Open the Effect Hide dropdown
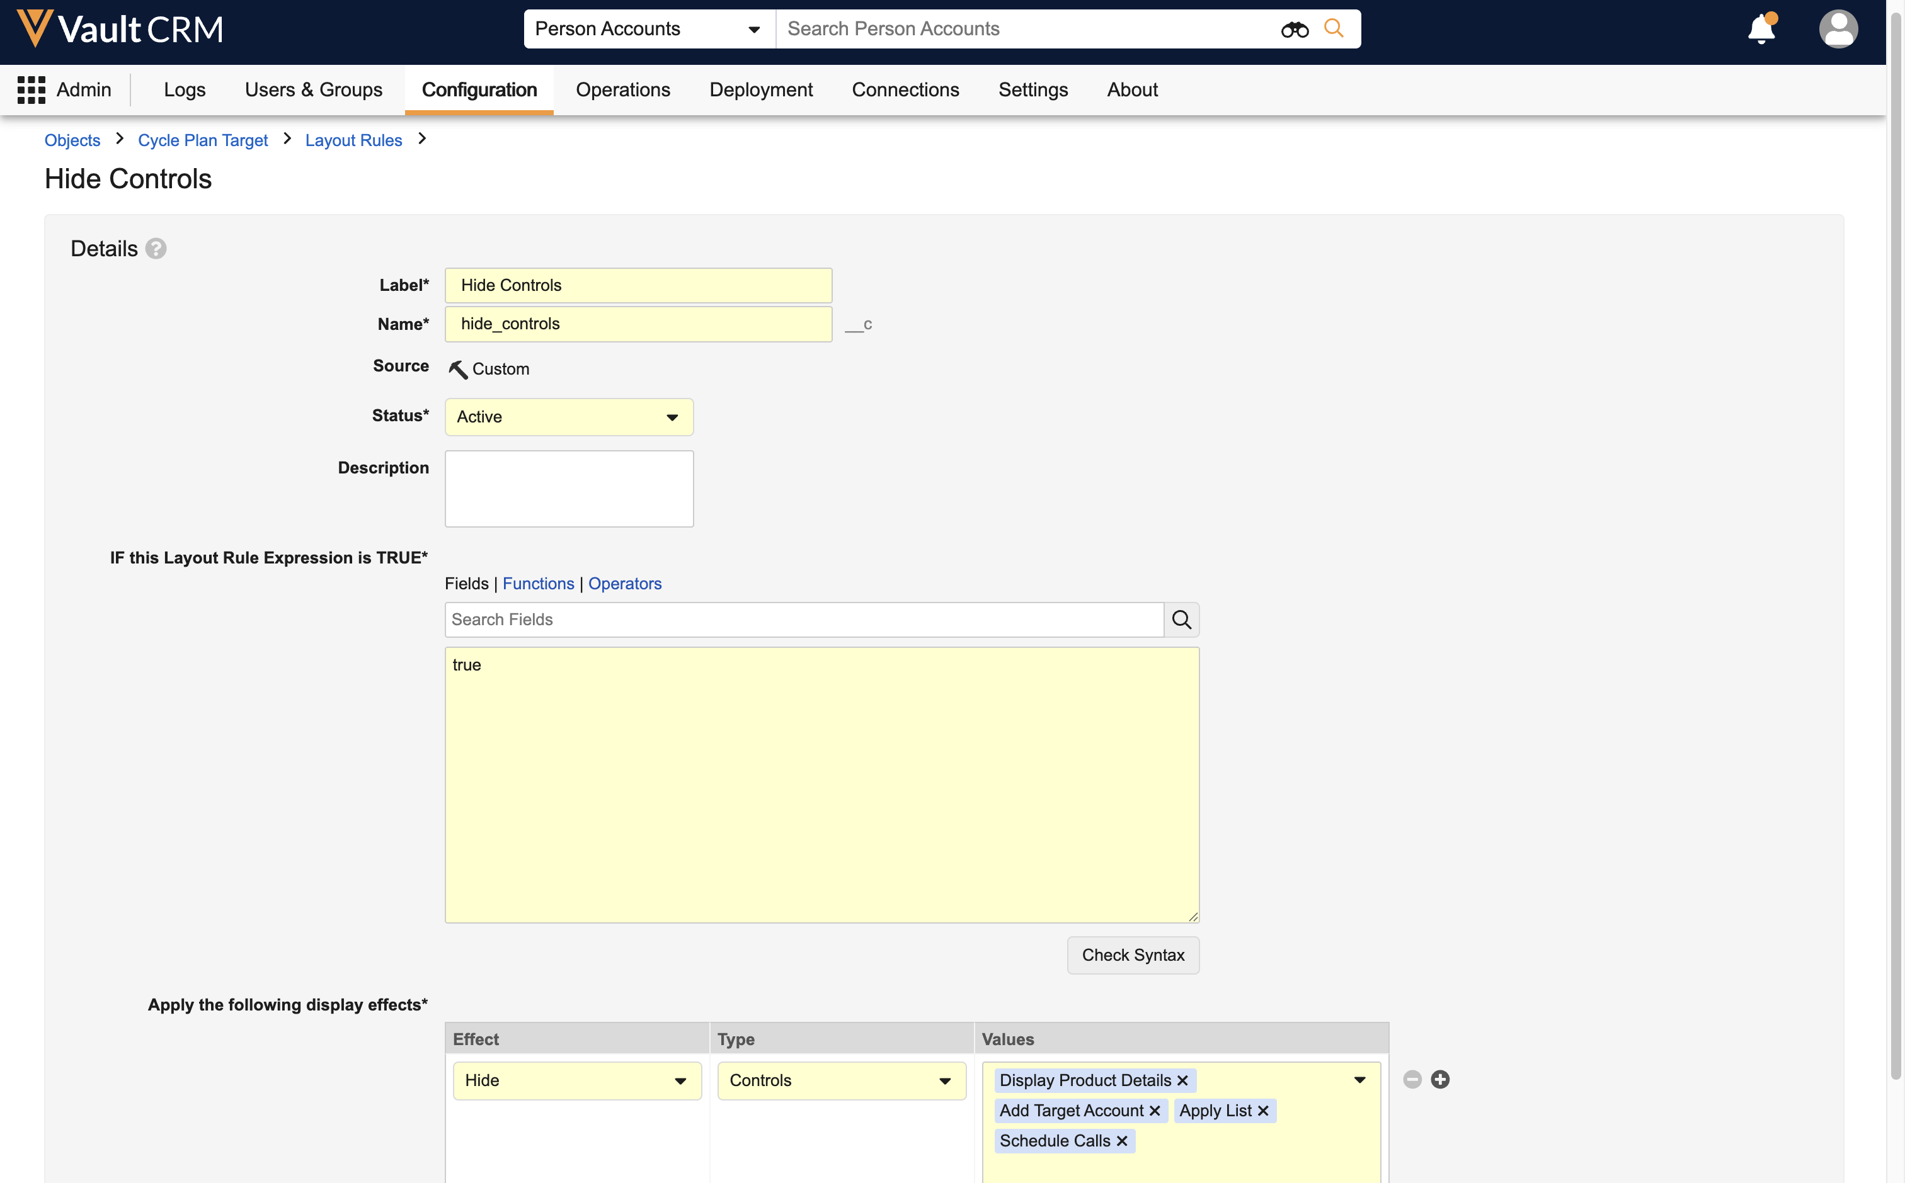Viewport: 1905px width, 1183px height. click(577, 1080)
